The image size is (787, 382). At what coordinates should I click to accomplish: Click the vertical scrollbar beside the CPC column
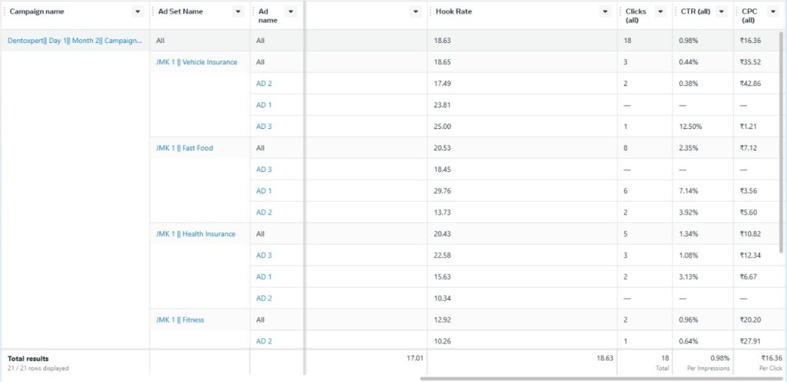point(781,142)
